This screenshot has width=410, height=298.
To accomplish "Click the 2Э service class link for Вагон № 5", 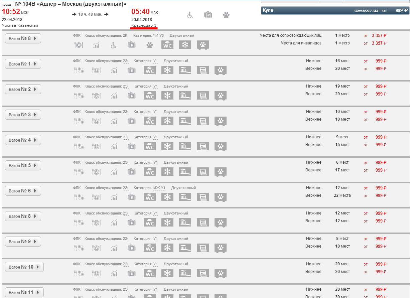I will click(x=125, y=163).
